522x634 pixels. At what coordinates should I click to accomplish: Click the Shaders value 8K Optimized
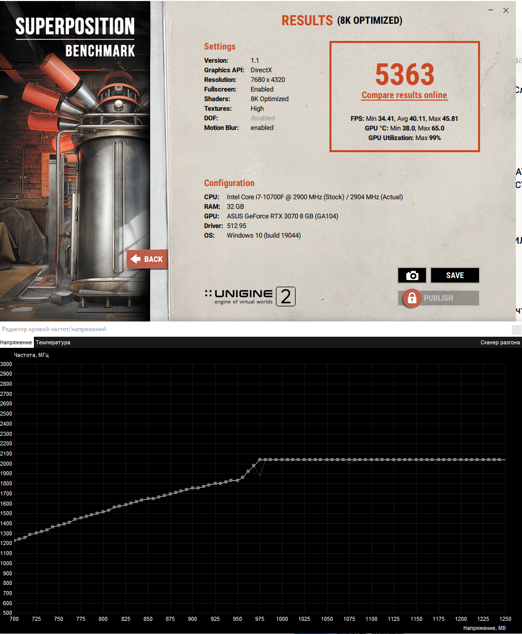pyautogui.click(x=270, y=99)
